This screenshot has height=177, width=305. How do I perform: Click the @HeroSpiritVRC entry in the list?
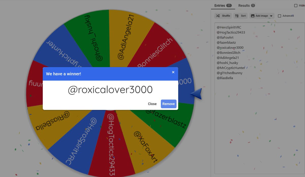(229, 27)
